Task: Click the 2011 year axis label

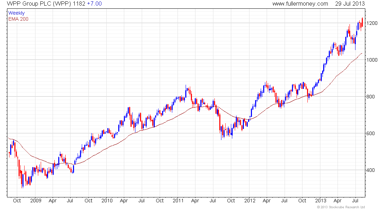Action: pyautogui.click(x=178, y=201)
